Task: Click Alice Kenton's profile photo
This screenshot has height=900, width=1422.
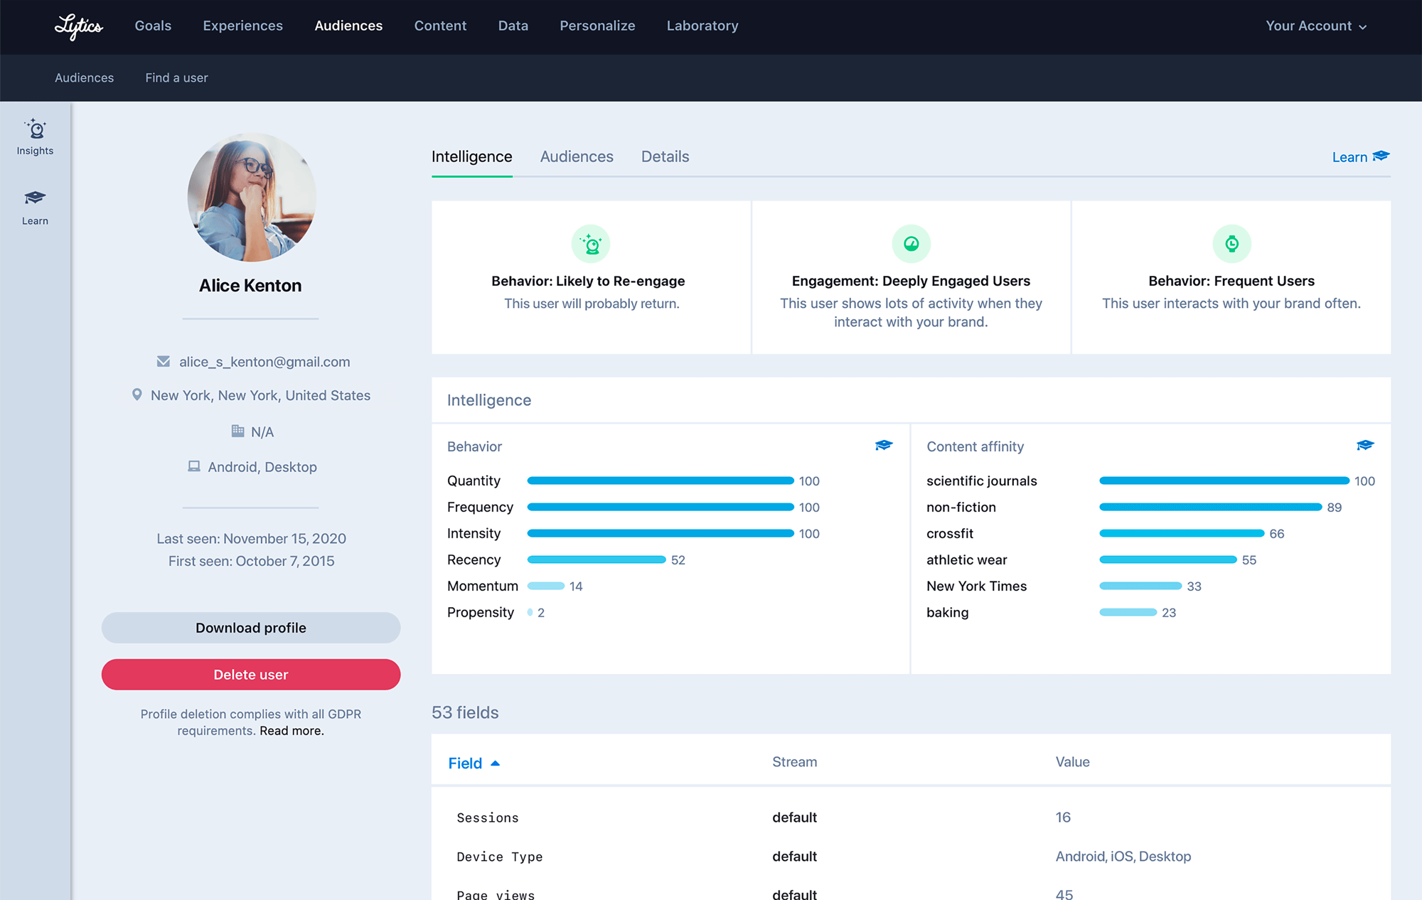Action: 250,197
